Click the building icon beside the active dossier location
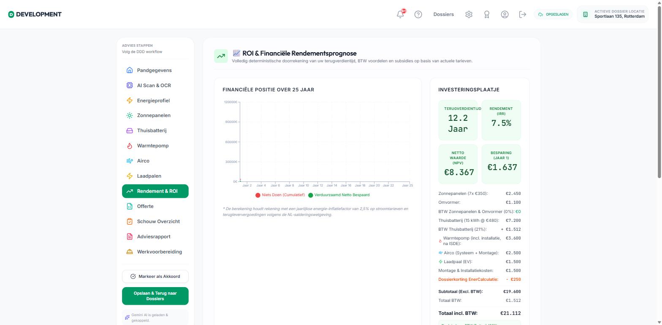 click(x=585, y=14)
